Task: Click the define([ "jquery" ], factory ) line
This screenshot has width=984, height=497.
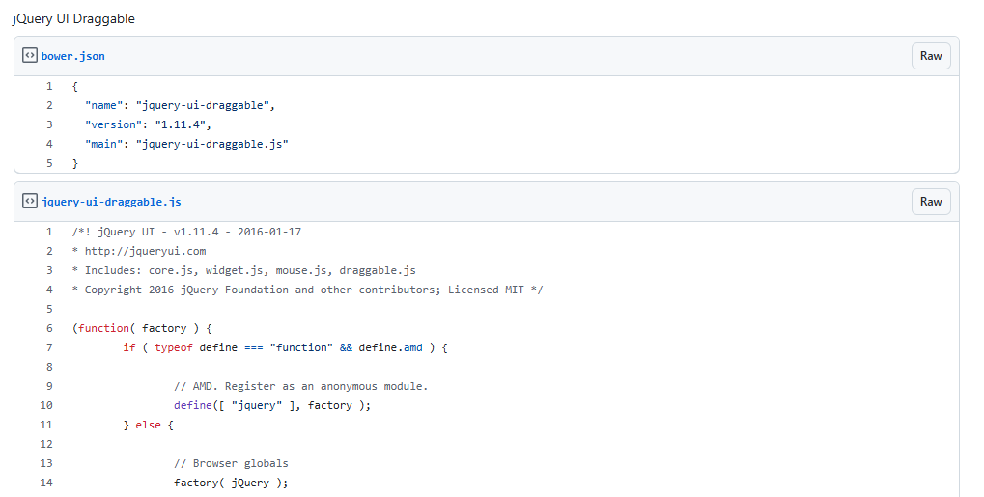Action: [272, 405]
